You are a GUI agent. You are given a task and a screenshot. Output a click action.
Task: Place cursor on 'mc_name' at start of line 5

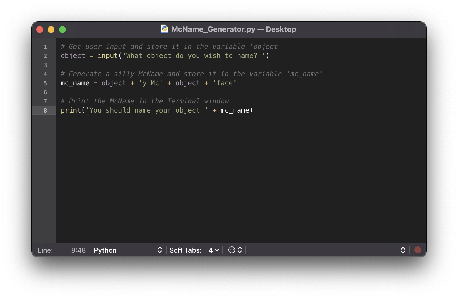tap(75, 83)
